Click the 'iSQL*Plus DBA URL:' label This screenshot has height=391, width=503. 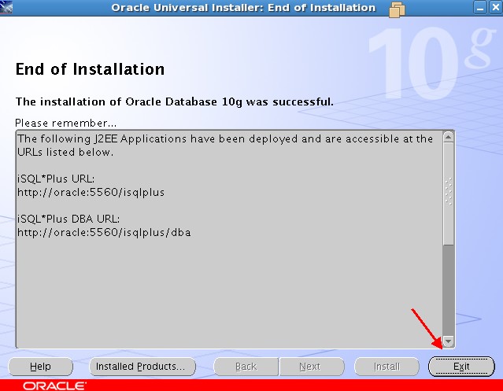pyautogui.click(x=68, y=219)
